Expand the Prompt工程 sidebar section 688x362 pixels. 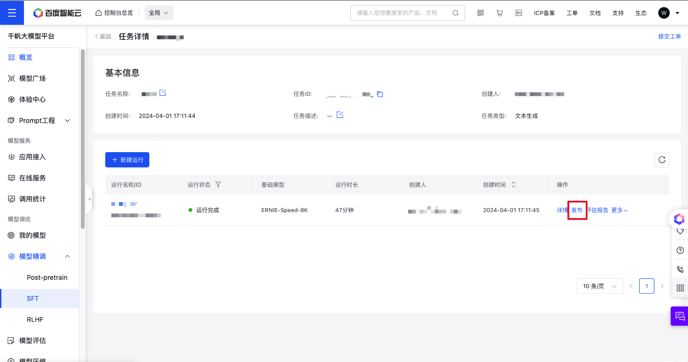pyautogui.click(x=39, y=121)
